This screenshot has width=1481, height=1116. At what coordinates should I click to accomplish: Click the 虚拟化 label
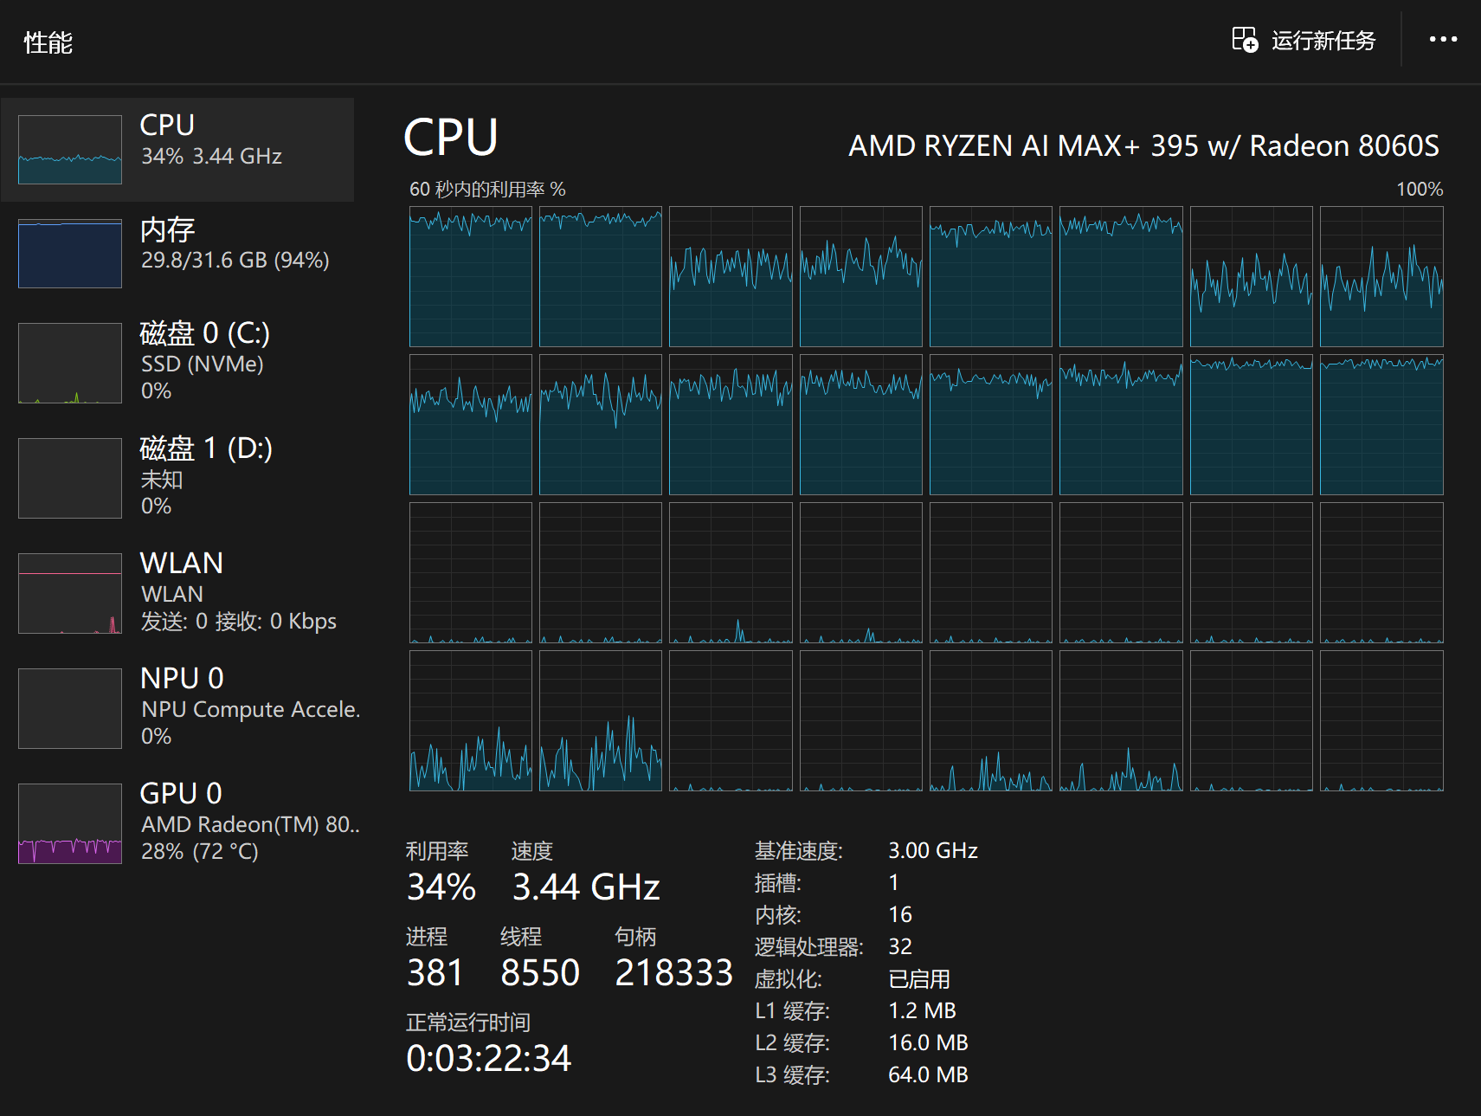pos(789,979)
